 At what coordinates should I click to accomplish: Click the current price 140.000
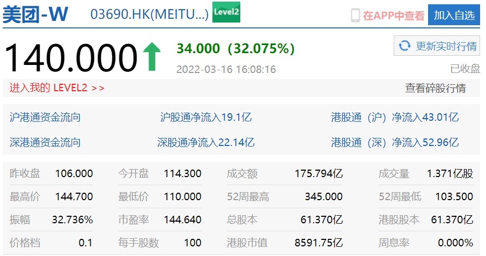point(71,57)
